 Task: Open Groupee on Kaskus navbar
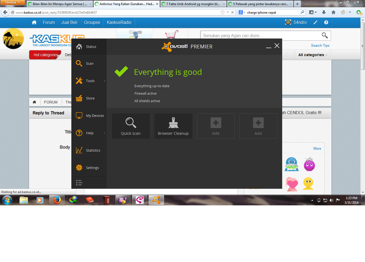click(x=92, y=22)
